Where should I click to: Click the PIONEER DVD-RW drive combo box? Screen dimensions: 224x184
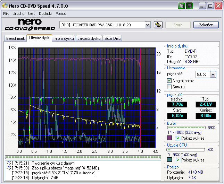pyautogui.click(x=105, y=25)
